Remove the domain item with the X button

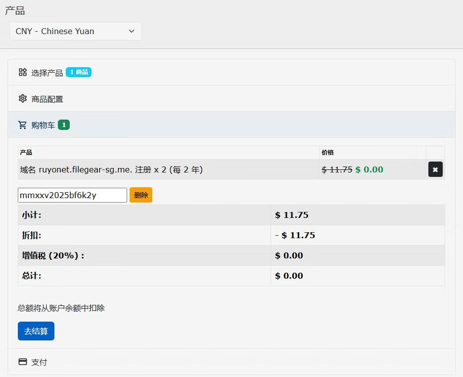click(435, 169)
